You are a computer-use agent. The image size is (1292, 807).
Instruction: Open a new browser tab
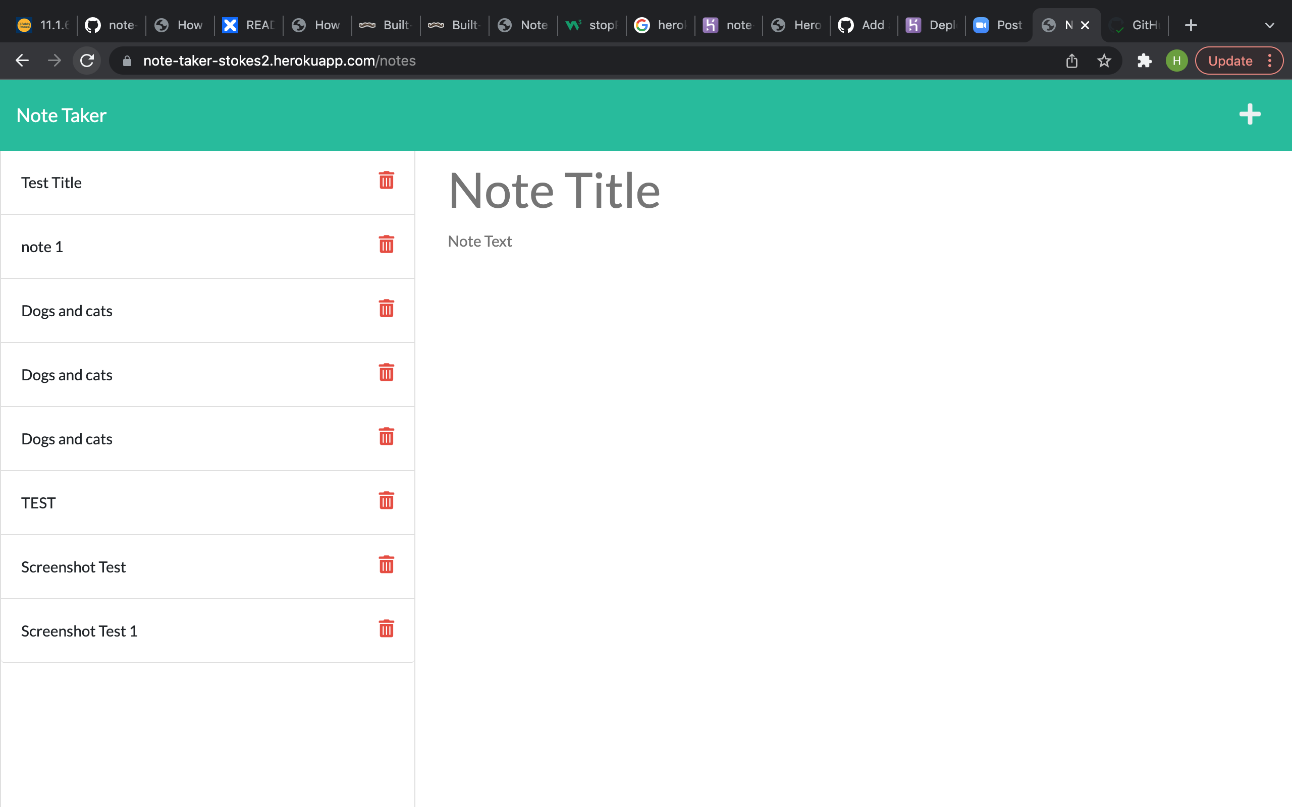click(x=1191, y=25)
